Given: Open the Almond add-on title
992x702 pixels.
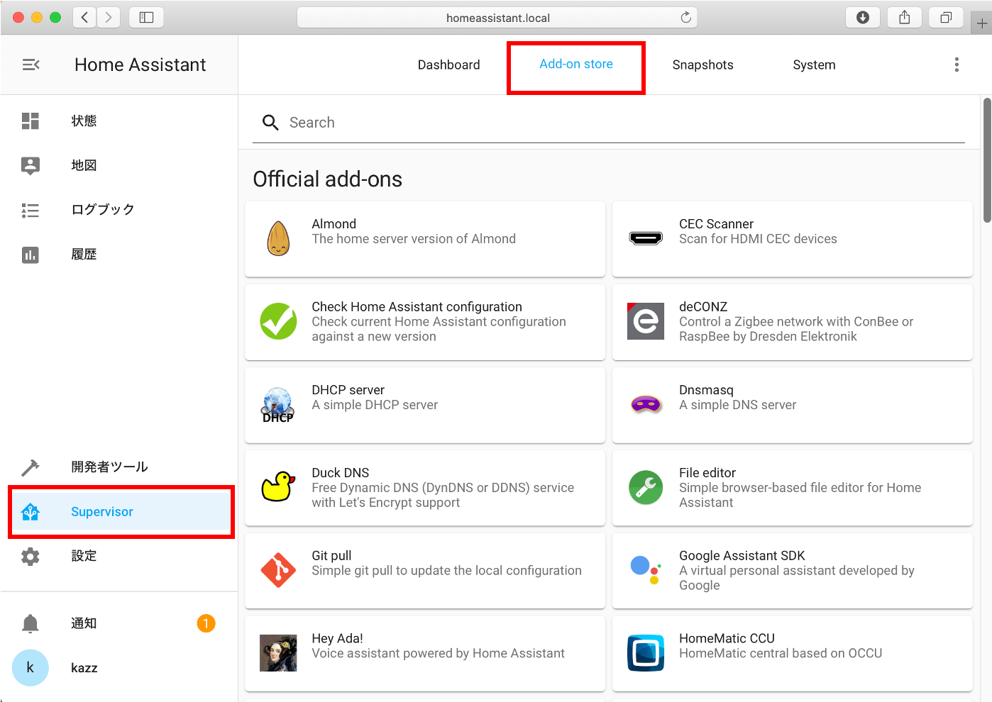Looking at the screenshot, I should pyautogui.click(x=334, y=224).
